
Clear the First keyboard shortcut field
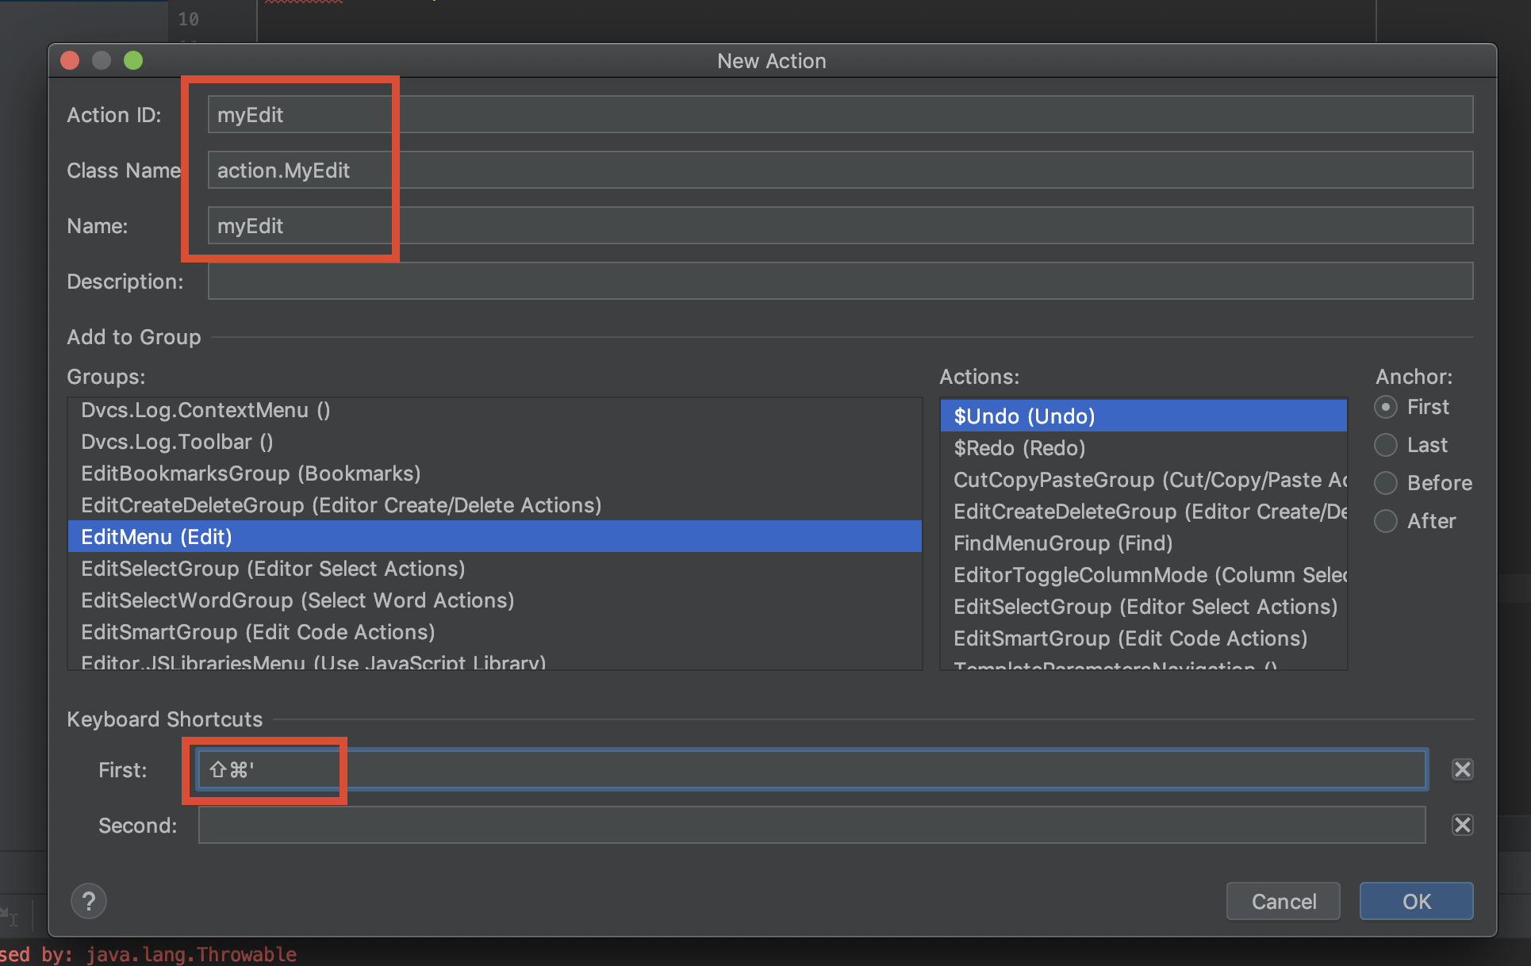coord(1462,769)
